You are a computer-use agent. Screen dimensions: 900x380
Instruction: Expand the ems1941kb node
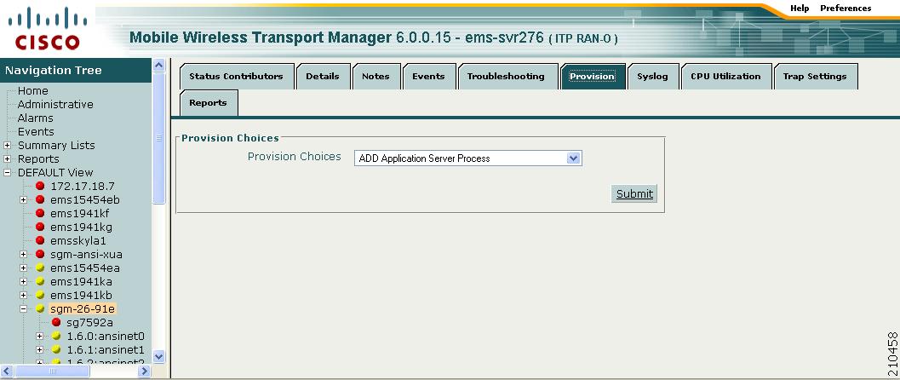tap(24, 296)
